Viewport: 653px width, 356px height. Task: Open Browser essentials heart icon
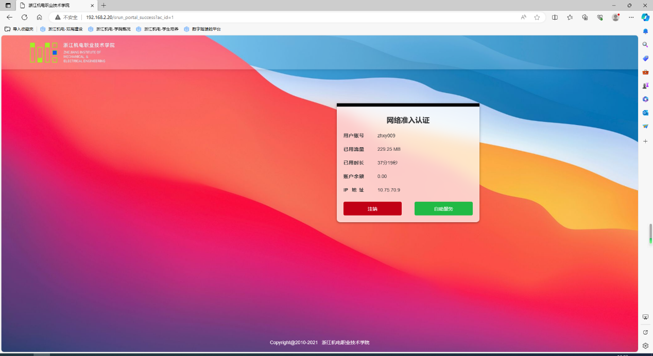pyautogui.click(x=600, y=17)
